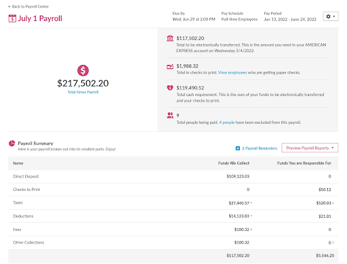Screen dimensions: 347x264
Task: Click the Payroll Summary pie chart icon
Action: pos(12,144)
